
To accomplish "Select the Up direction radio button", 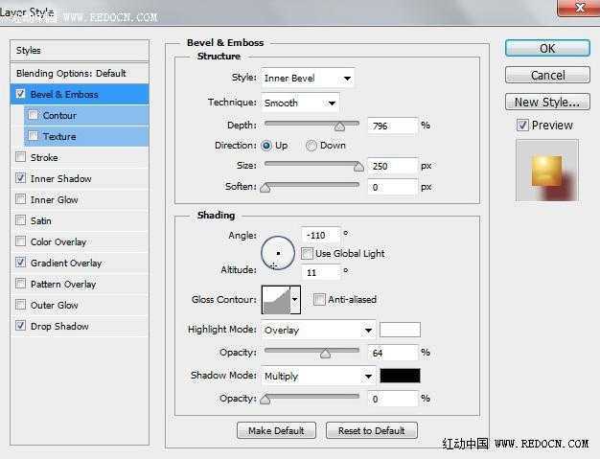I will tap(266, 146).
